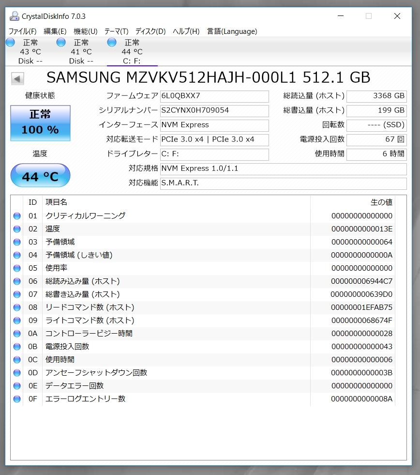This screenshot has height=475, width=420.
Task: Click status orb for 使用率 row
Action: click(x=17, y=268)
